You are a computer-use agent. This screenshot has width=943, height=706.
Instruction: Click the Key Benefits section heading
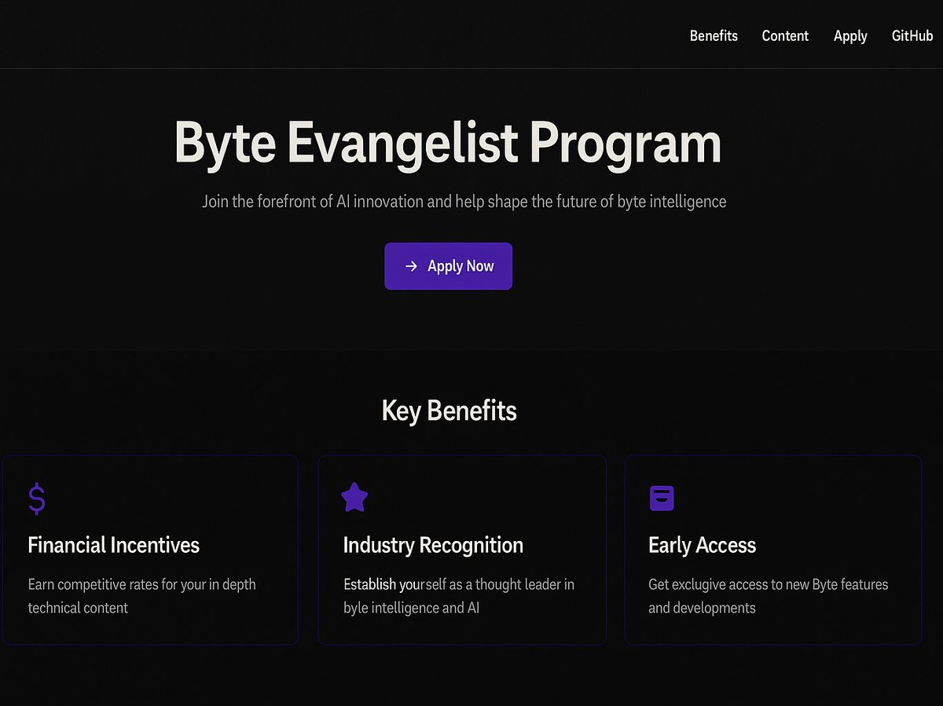coord(449,410)
